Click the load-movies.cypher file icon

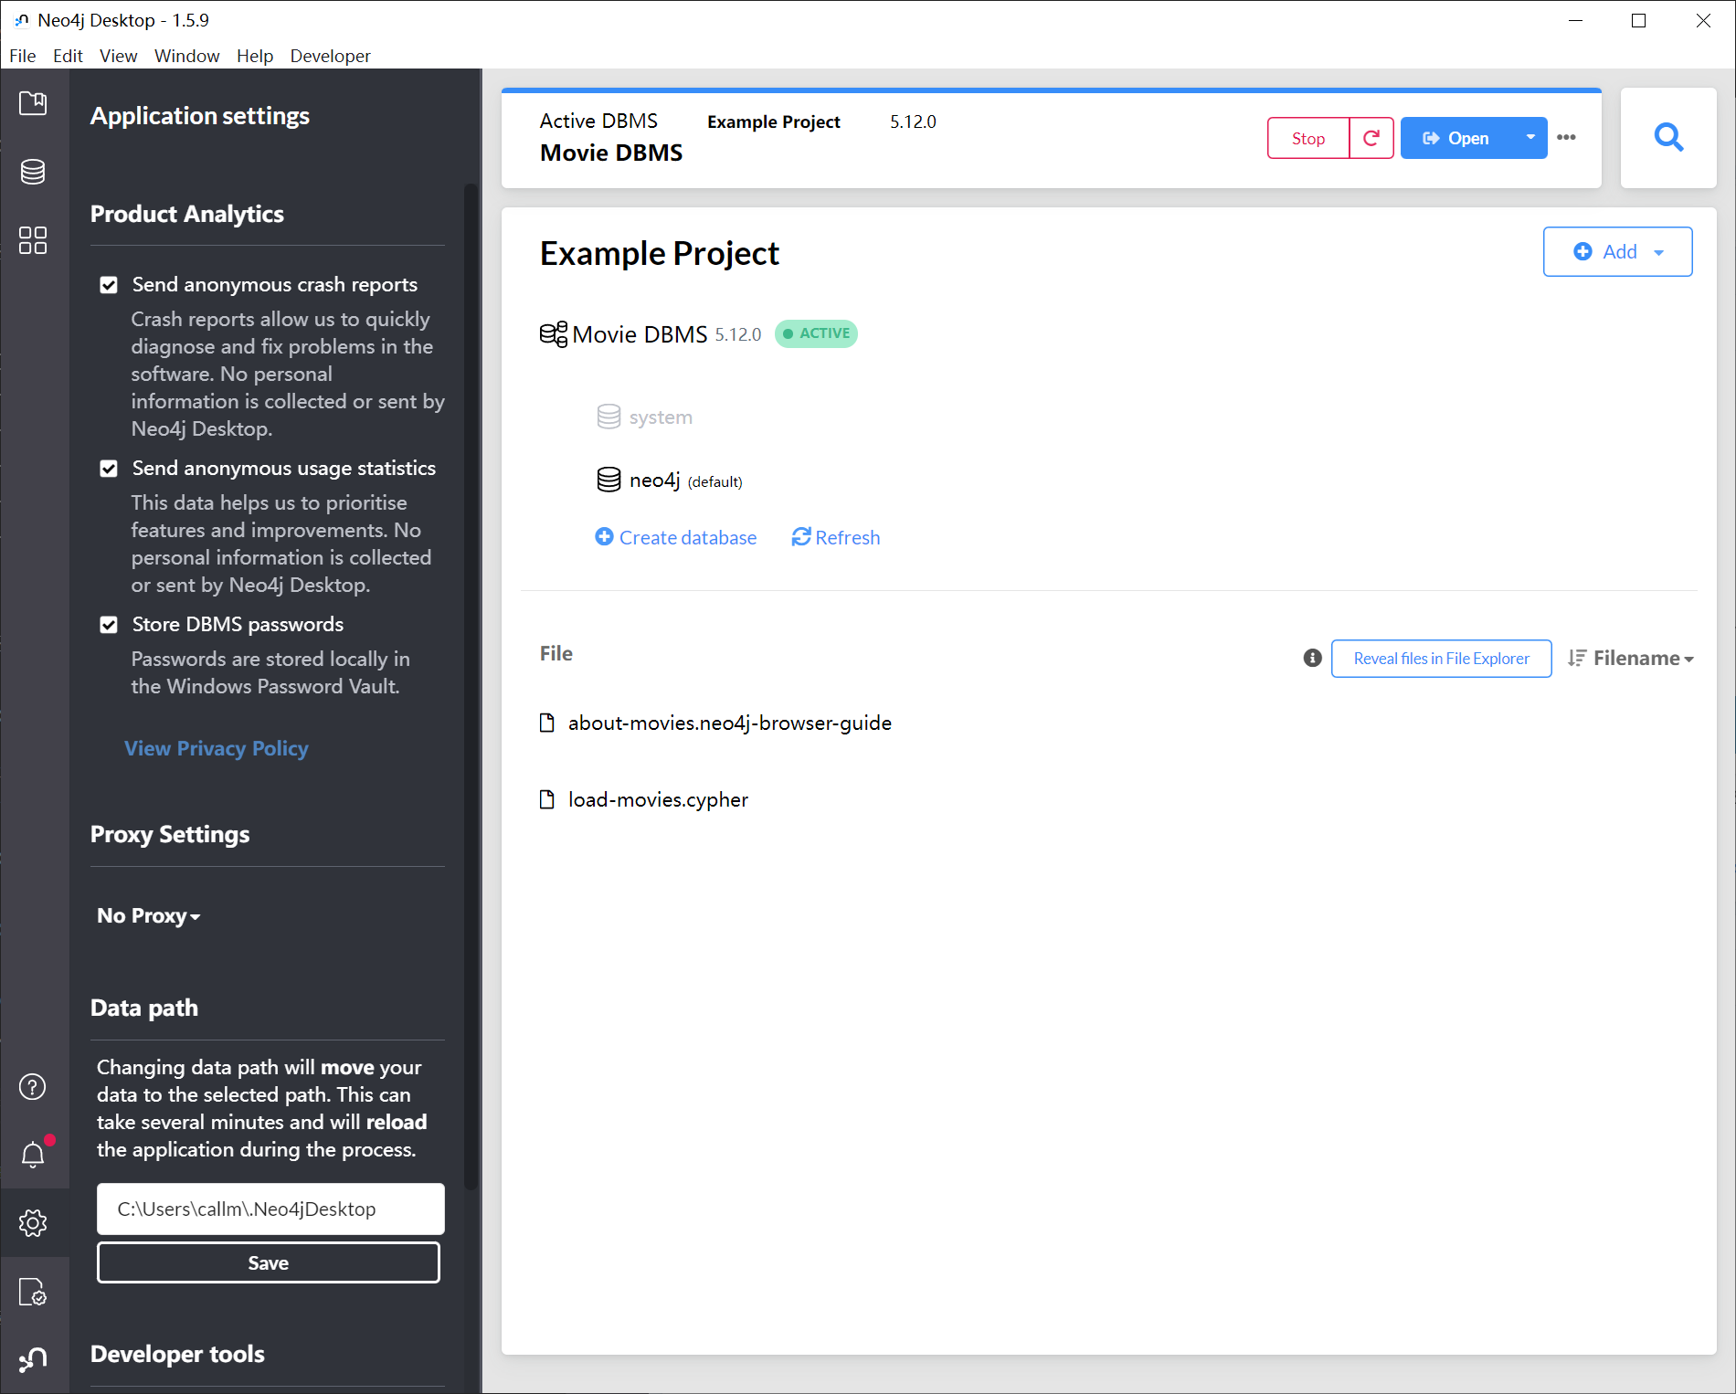(x=547, y=799)
